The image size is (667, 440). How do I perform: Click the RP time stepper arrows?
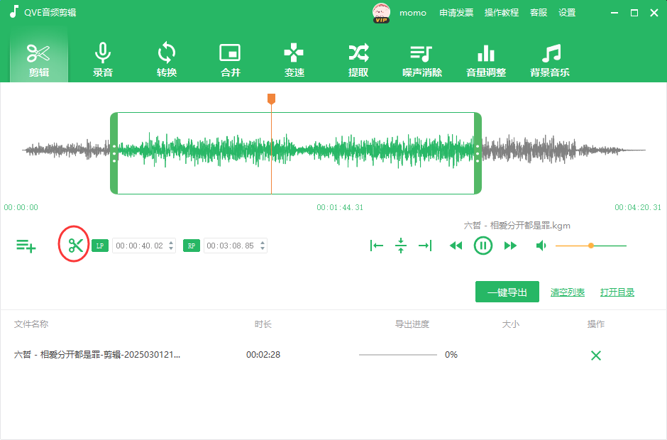pos(263,246)
